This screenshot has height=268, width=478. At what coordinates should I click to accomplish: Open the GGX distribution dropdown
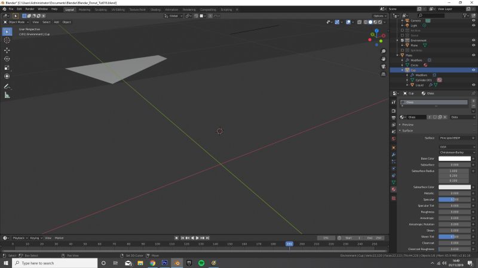pyautogui.click(x=457, y=147)
